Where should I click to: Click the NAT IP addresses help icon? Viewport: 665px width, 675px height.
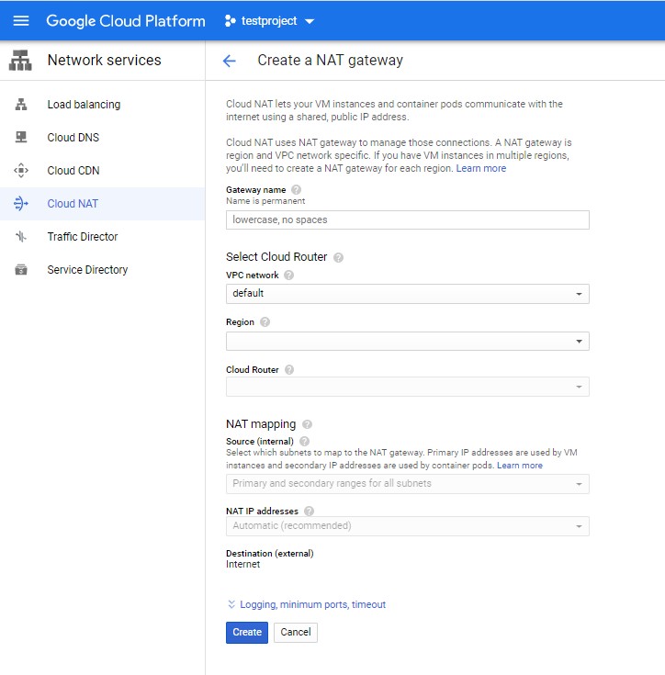click(309, 511)
